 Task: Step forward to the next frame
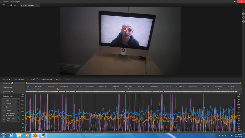(x=38, y=79)
